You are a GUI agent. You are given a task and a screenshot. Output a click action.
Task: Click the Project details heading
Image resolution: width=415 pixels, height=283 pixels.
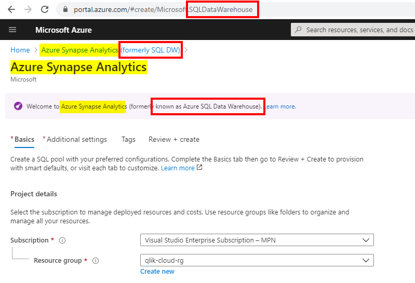34,194
